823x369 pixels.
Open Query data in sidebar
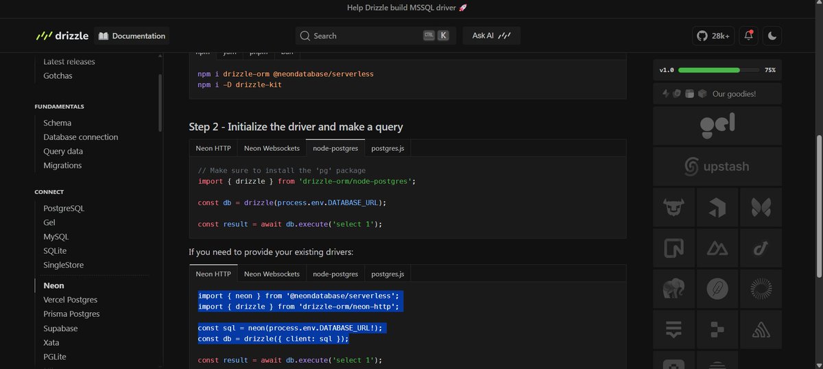pyautogui.click(x=63, y=152)
